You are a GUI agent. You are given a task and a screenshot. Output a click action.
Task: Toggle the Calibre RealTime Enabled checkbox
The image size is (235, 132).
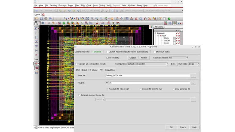(x=92, y=52)
